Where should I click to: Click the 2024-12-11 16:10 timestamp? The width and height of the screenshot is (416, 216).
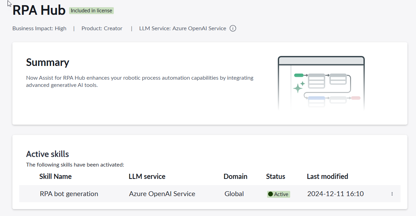coord(335,194)
